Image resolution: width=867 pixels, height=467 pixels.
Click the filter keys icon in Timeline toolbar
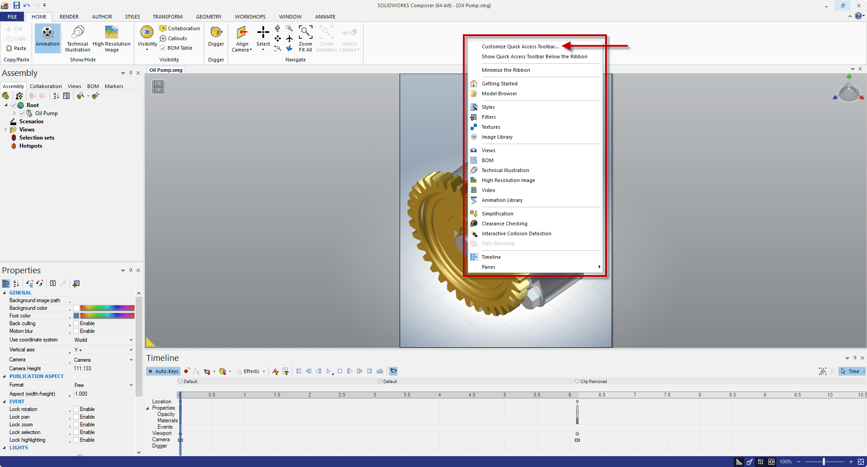point(286,371)
